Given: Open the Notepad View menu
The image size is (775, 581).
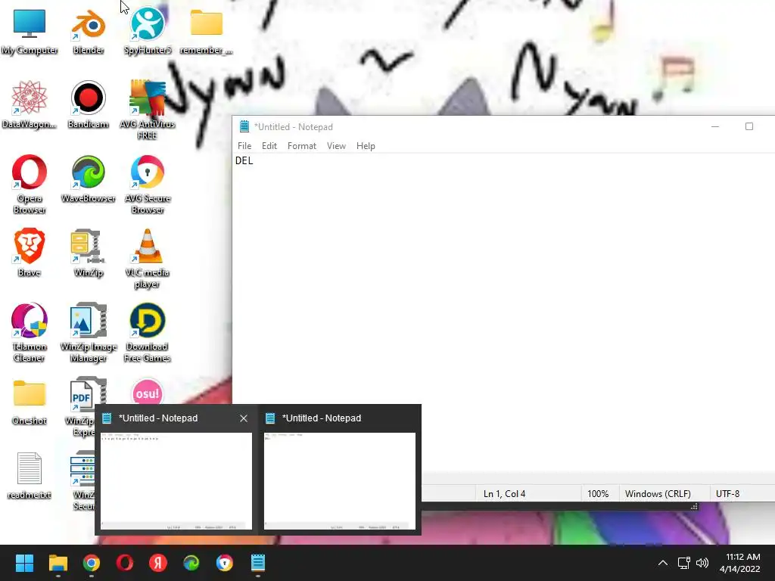Looking at the screenshot, I should pos(336,146).
